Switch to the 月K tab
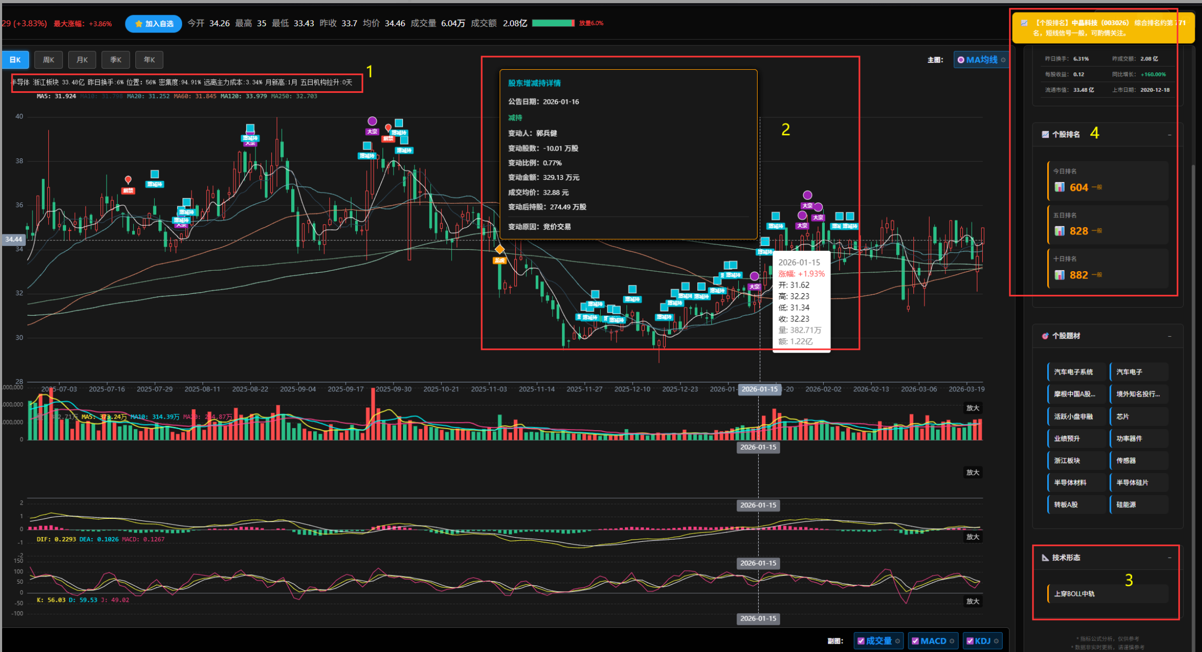Screen dimensions: 1202x652 click(82, 60)
